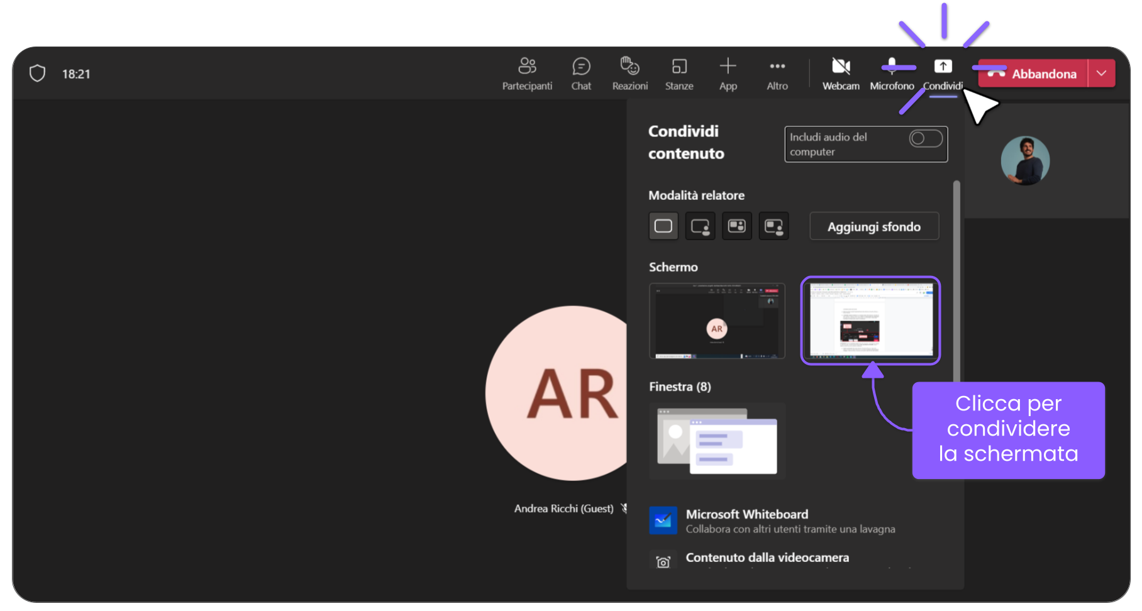Click the Andrea Ricchi (Guest) name

tap(563, 509)
